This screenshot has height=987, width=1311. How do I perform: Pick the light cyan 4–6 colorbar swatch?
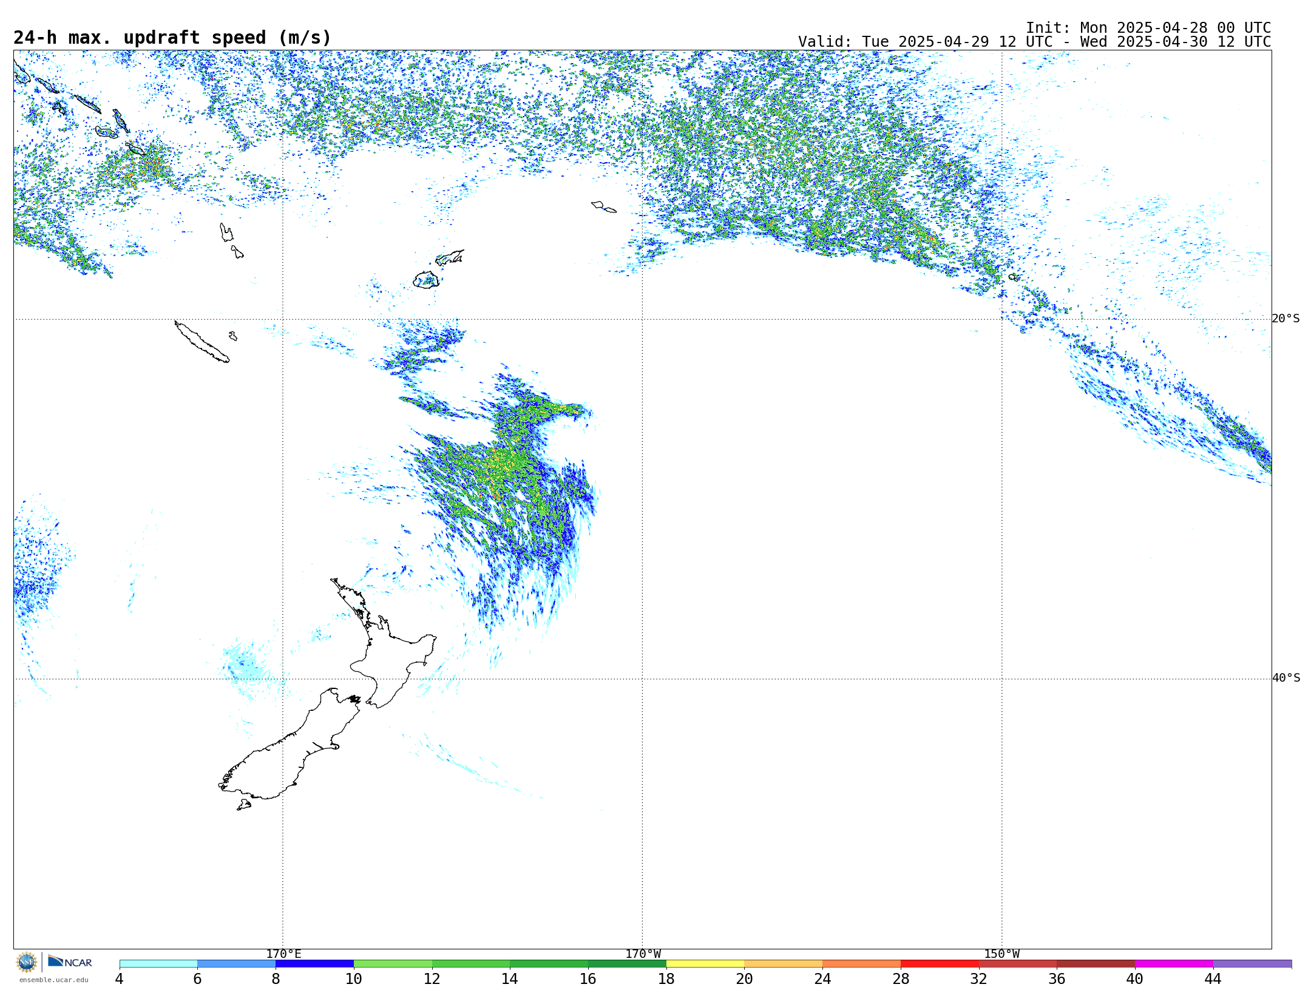pos(158,963)
